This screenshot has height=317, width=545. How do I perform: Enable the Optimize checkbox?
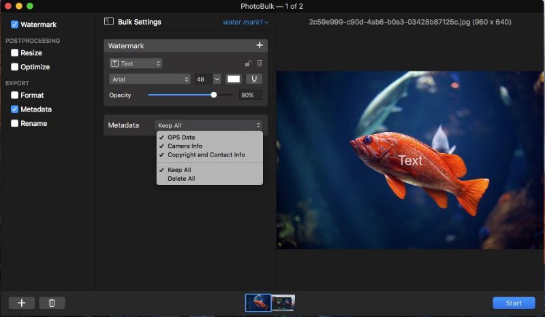14,67
